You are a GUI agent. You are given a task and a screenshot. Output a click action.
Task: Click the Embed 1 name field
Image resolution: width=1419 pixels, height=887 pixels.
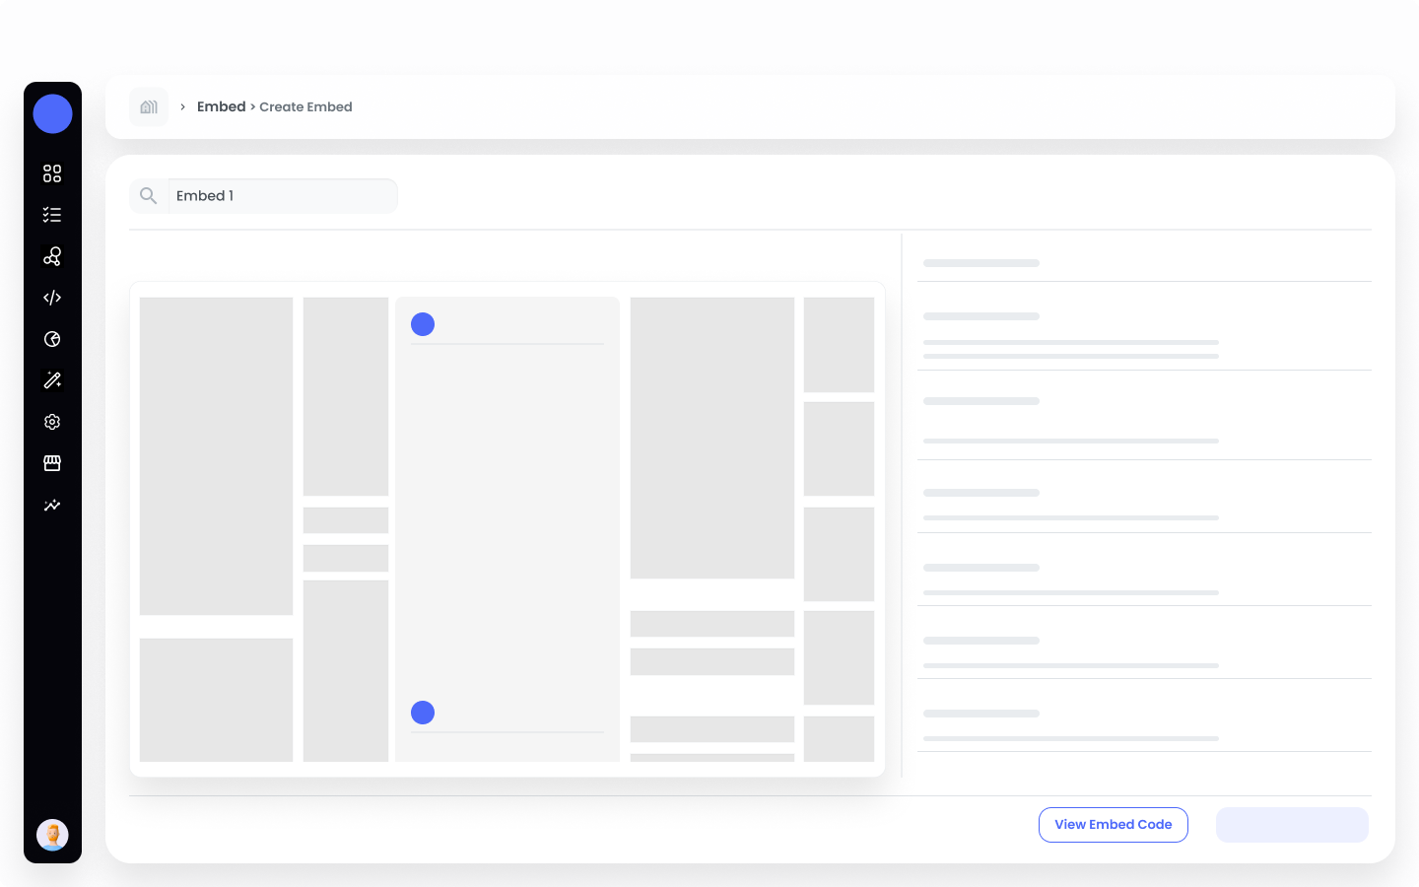pyautogui.click(x=282, y=196)
